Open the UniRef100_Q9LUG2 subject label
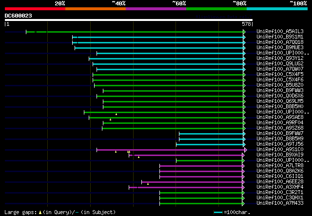The width and height of the screenshot is (312, 216). (x=280, y=64)
